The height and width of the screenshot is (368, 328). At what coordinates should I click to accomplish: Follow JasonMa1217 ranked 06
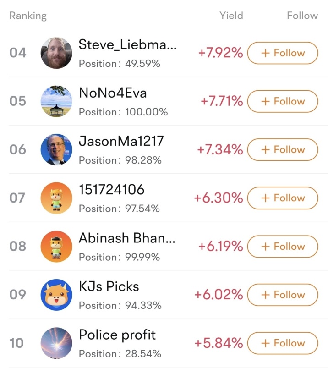tap(283, 150)
